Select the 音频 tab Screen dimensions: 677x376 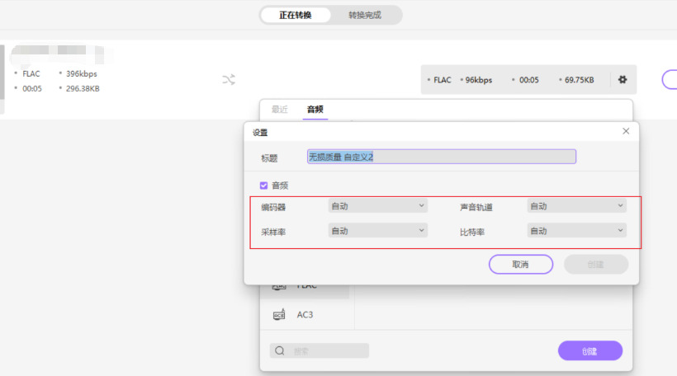click(315, 109)
